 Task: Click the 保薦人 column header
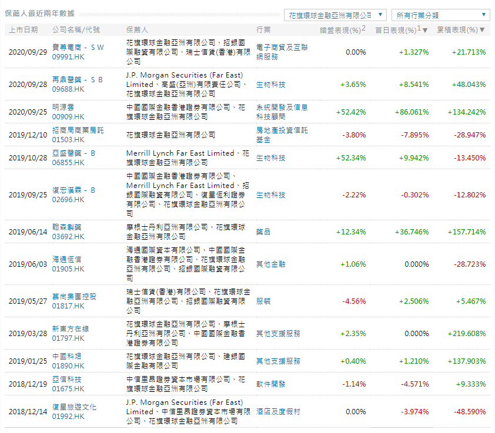coord(137,29)
